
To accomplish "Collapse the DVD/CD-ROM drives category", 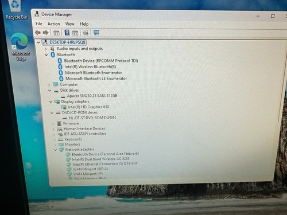I will [x=52, y=113].
